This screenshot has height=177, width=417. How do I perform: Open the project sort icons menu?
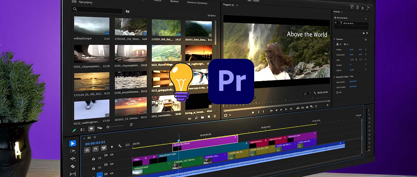click(131, 125)
